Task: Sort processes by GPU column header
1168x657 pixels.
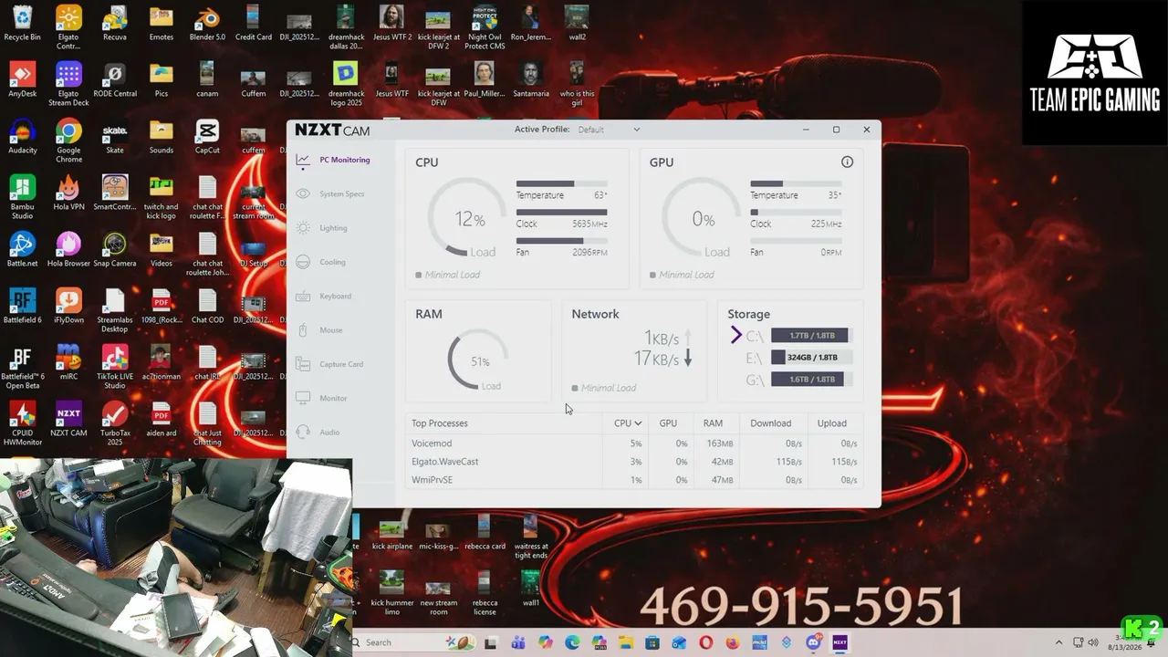Action: [668, 423]
